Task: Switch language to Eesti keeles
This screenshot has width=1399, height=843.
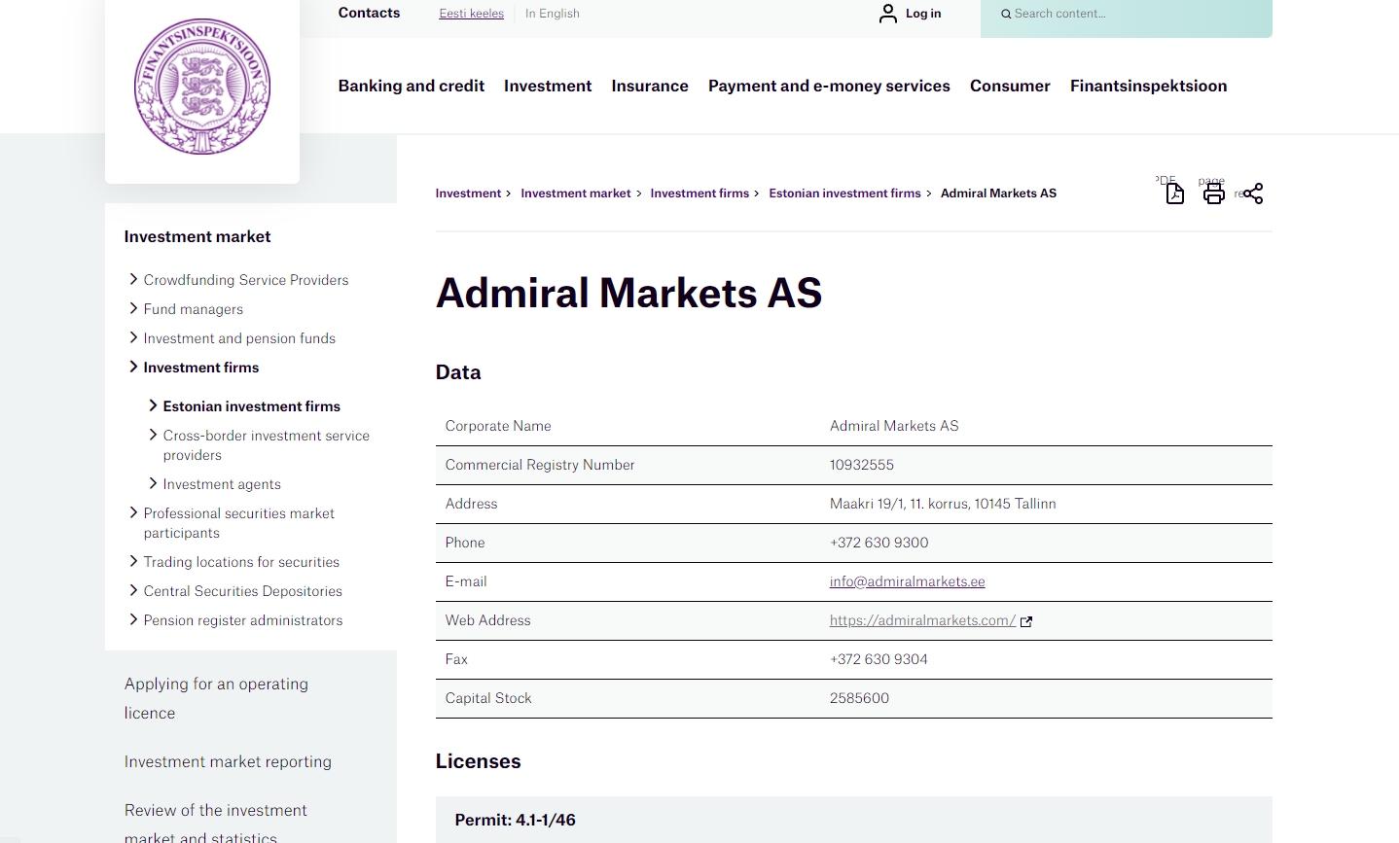Action: pos(471,14)
